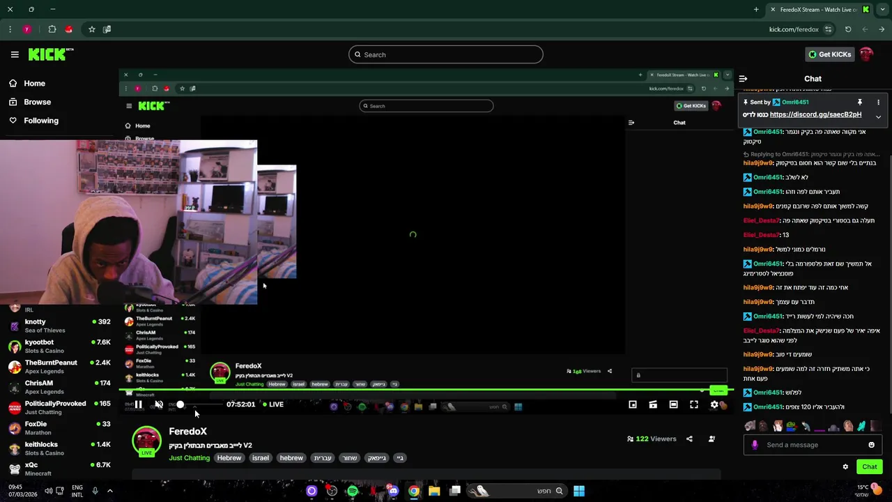Open kyootbot channel in sidebar
This screenshot has height=502, width=892.
59,346
